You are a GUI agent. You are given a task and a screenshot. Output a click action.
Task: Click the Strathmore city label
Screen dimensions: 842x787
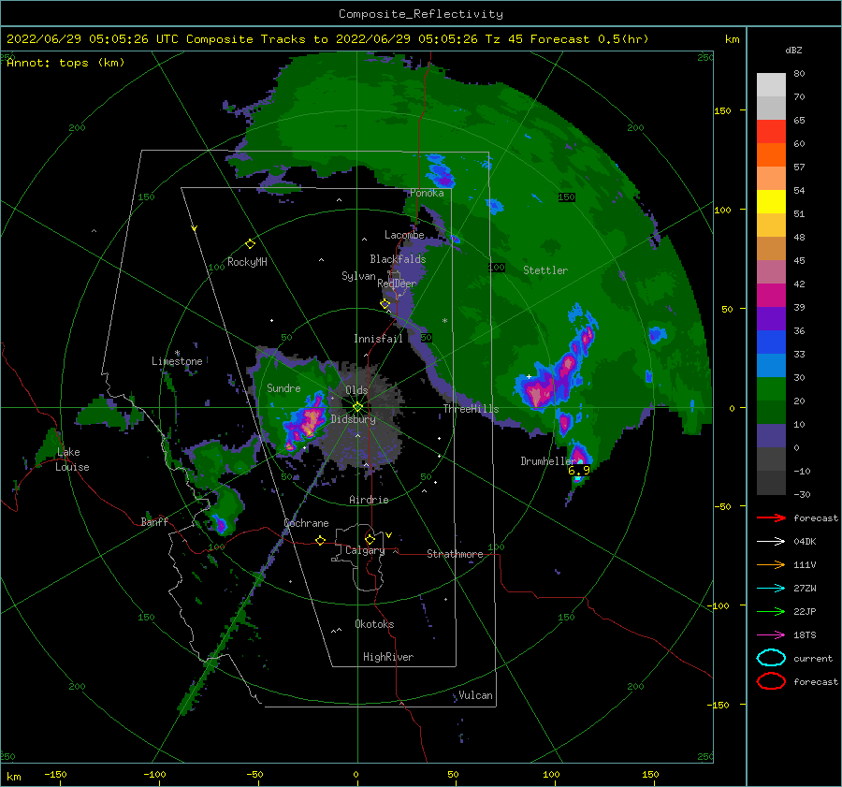(455, 554)
